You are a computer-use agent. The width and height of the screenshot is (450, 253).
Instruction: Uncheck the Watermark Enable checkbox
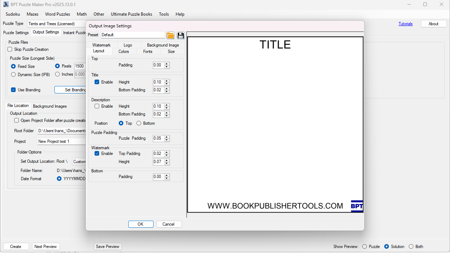(97, 154)
